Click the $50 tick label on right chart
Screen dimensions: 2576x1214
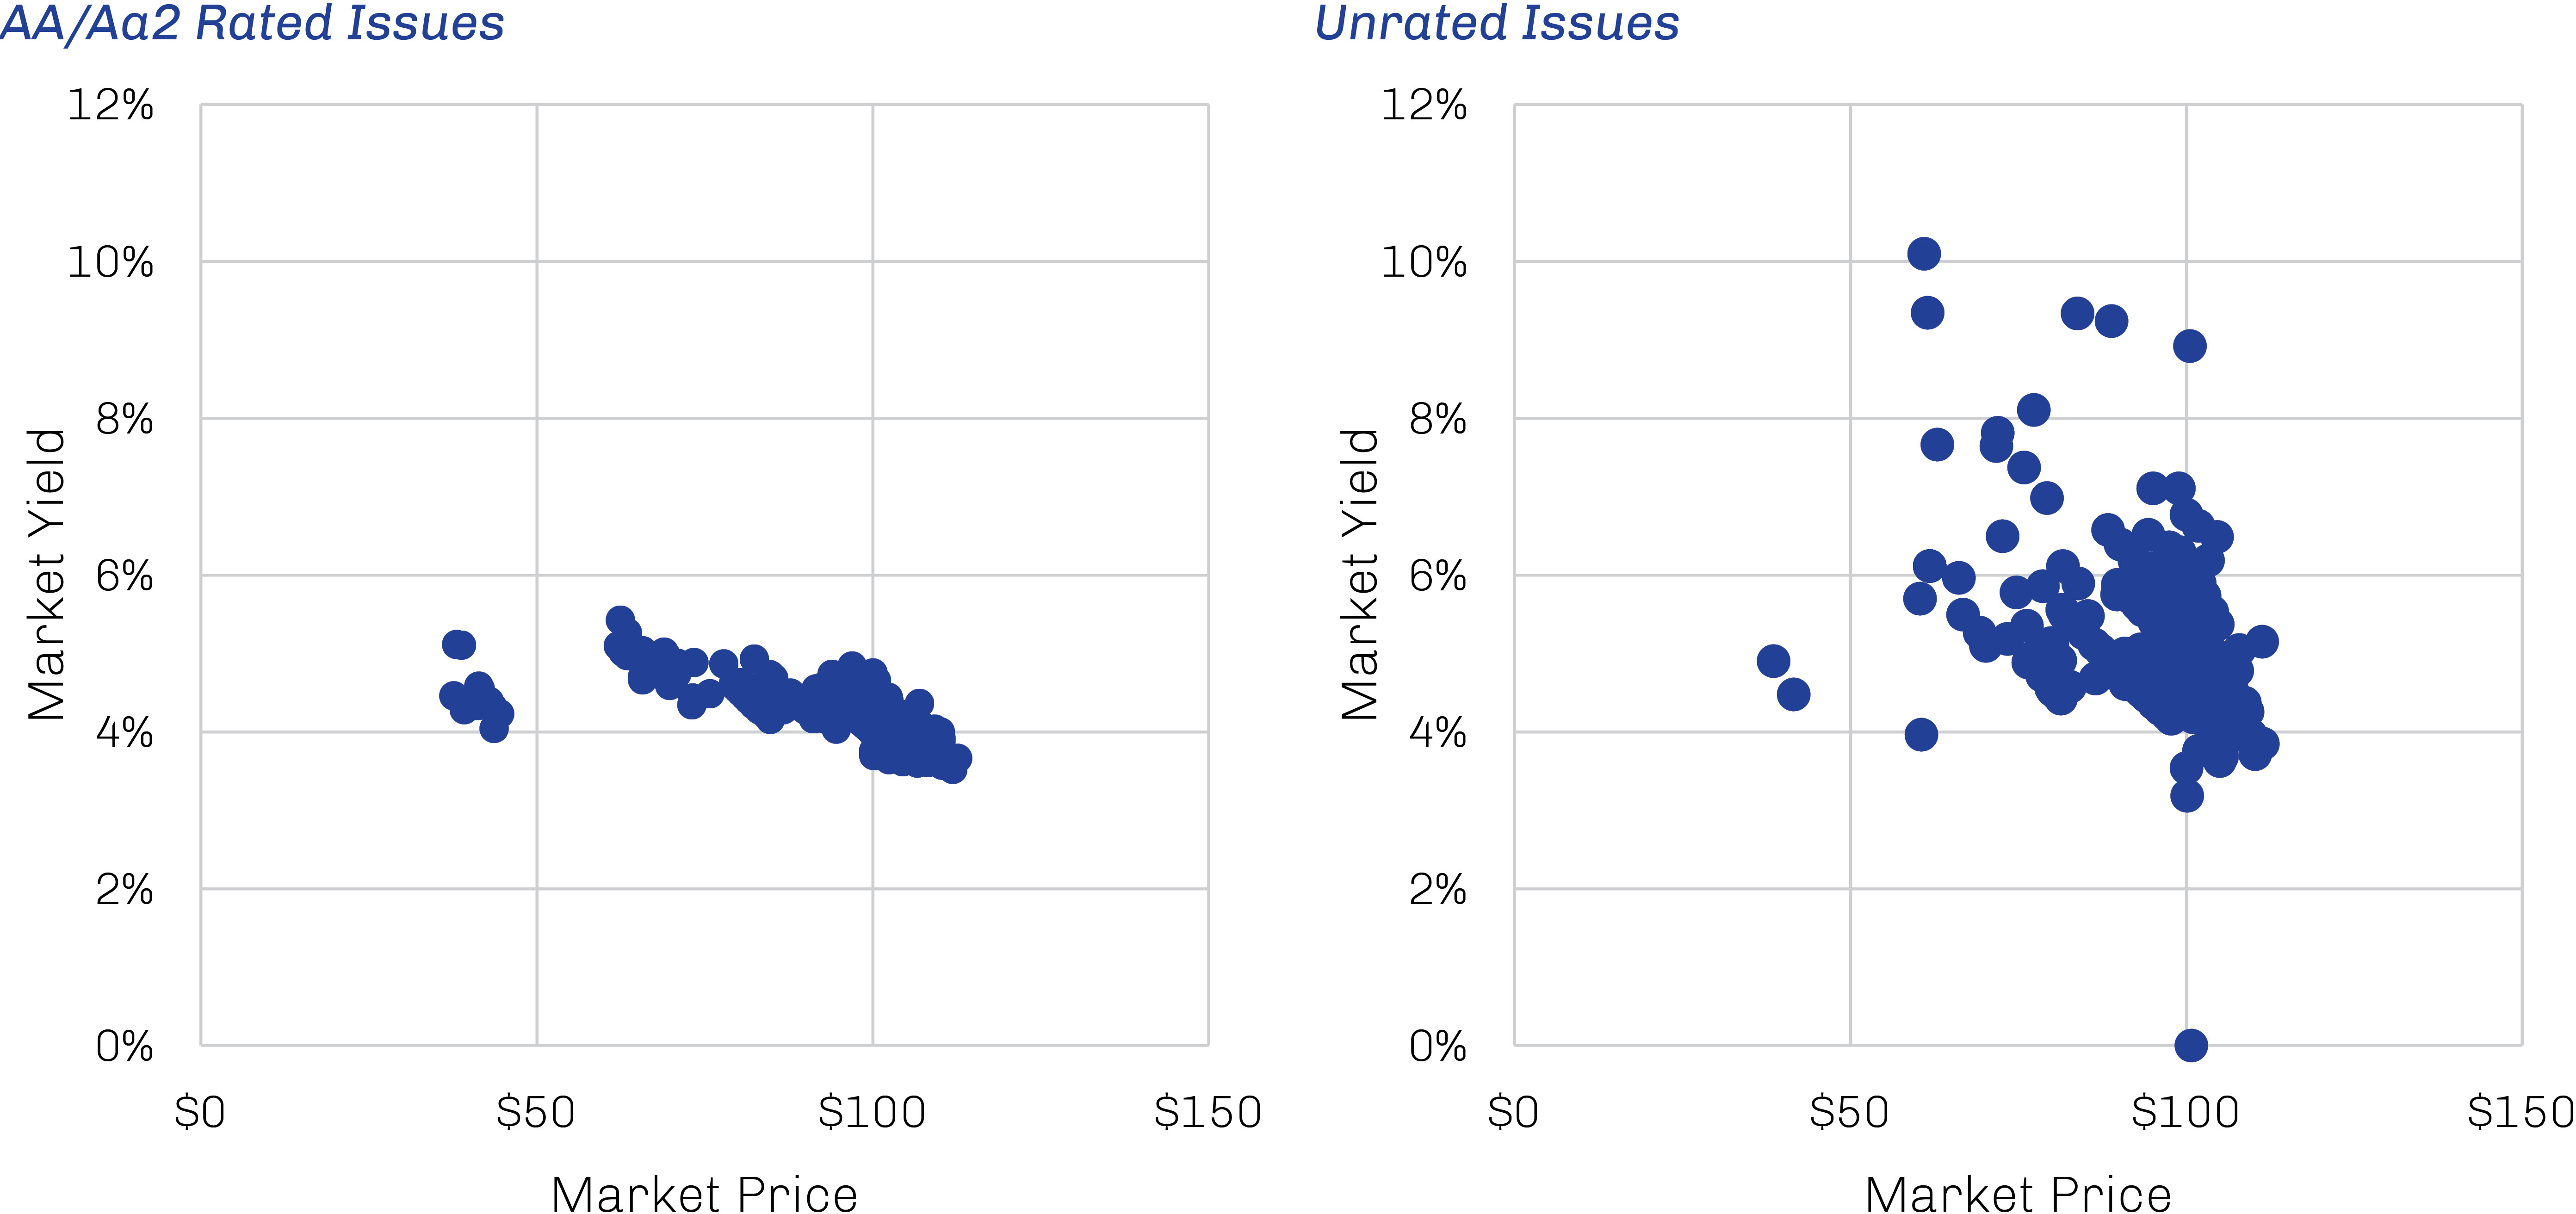[x=1850, y=1112]
